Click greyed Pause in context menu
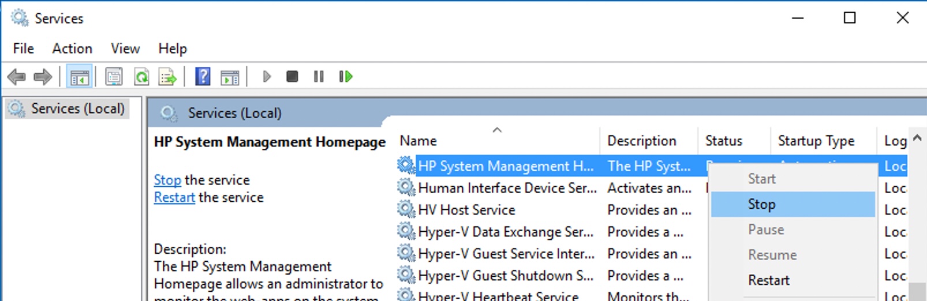Screen dimensions: 927x301 coord(793,229)
